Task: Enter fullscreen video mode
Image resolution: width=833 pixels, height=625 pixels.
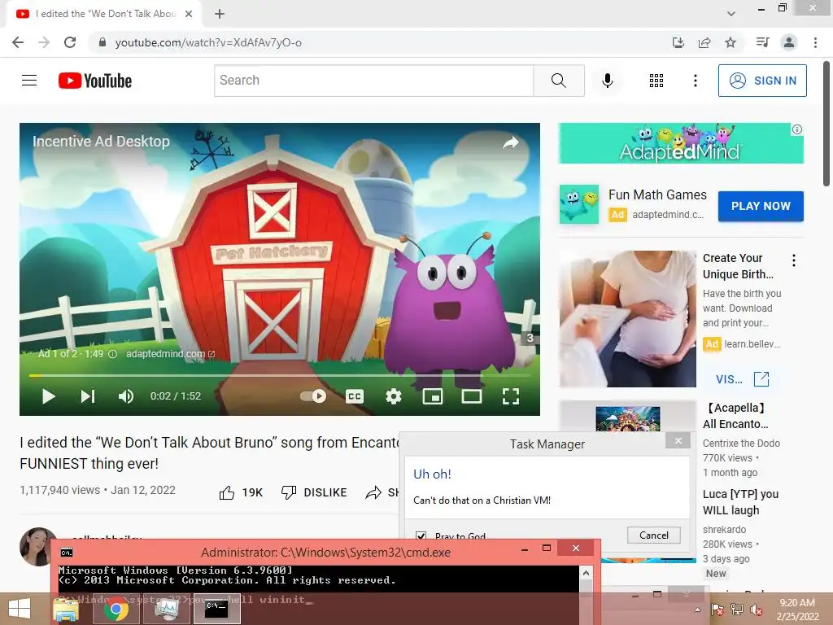Action: tap(511, 396)
